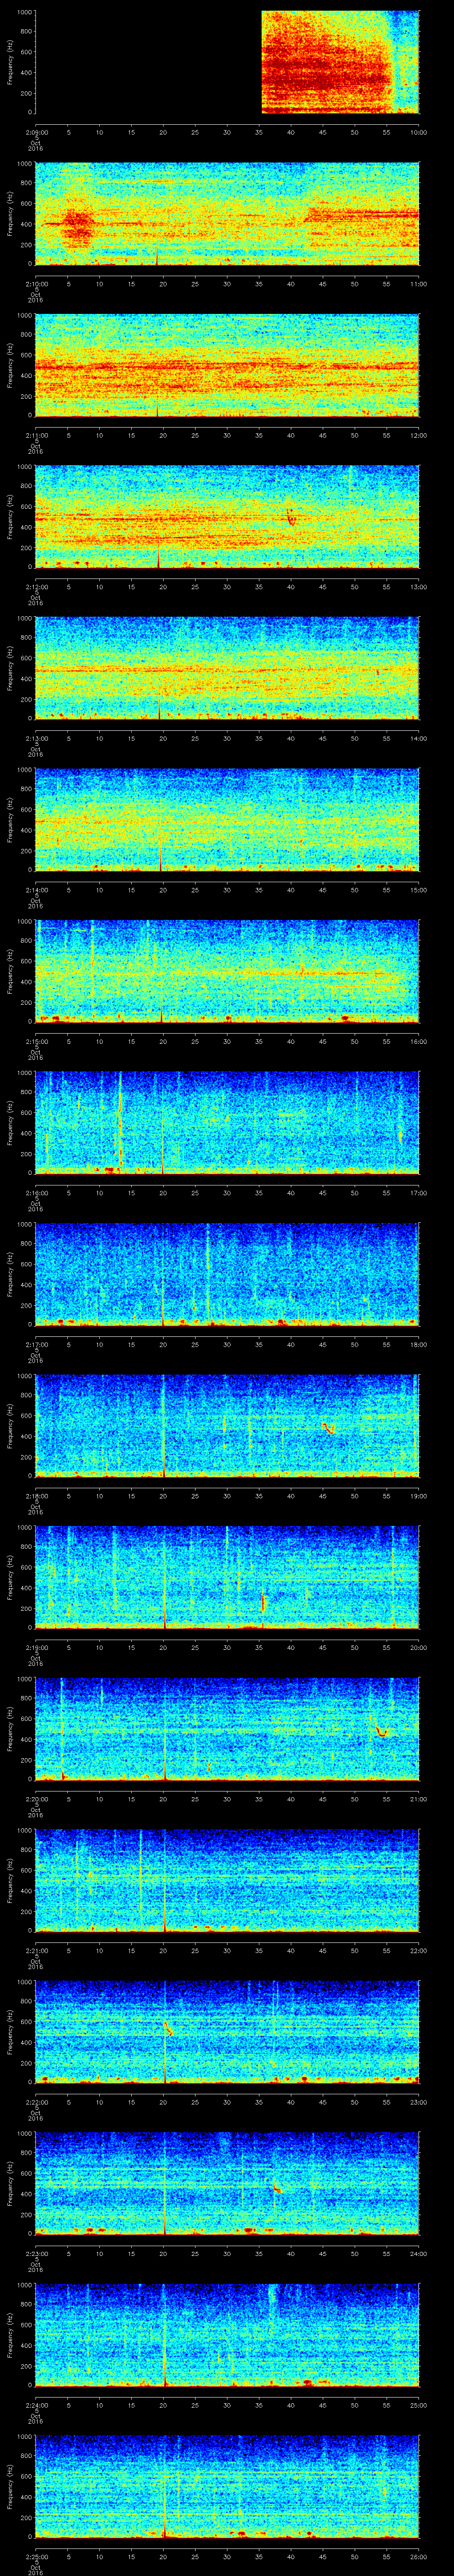Viewport: 454px width, 2576px height.
Task: Click the 10:00 end time label
Action: coord(419,131)
